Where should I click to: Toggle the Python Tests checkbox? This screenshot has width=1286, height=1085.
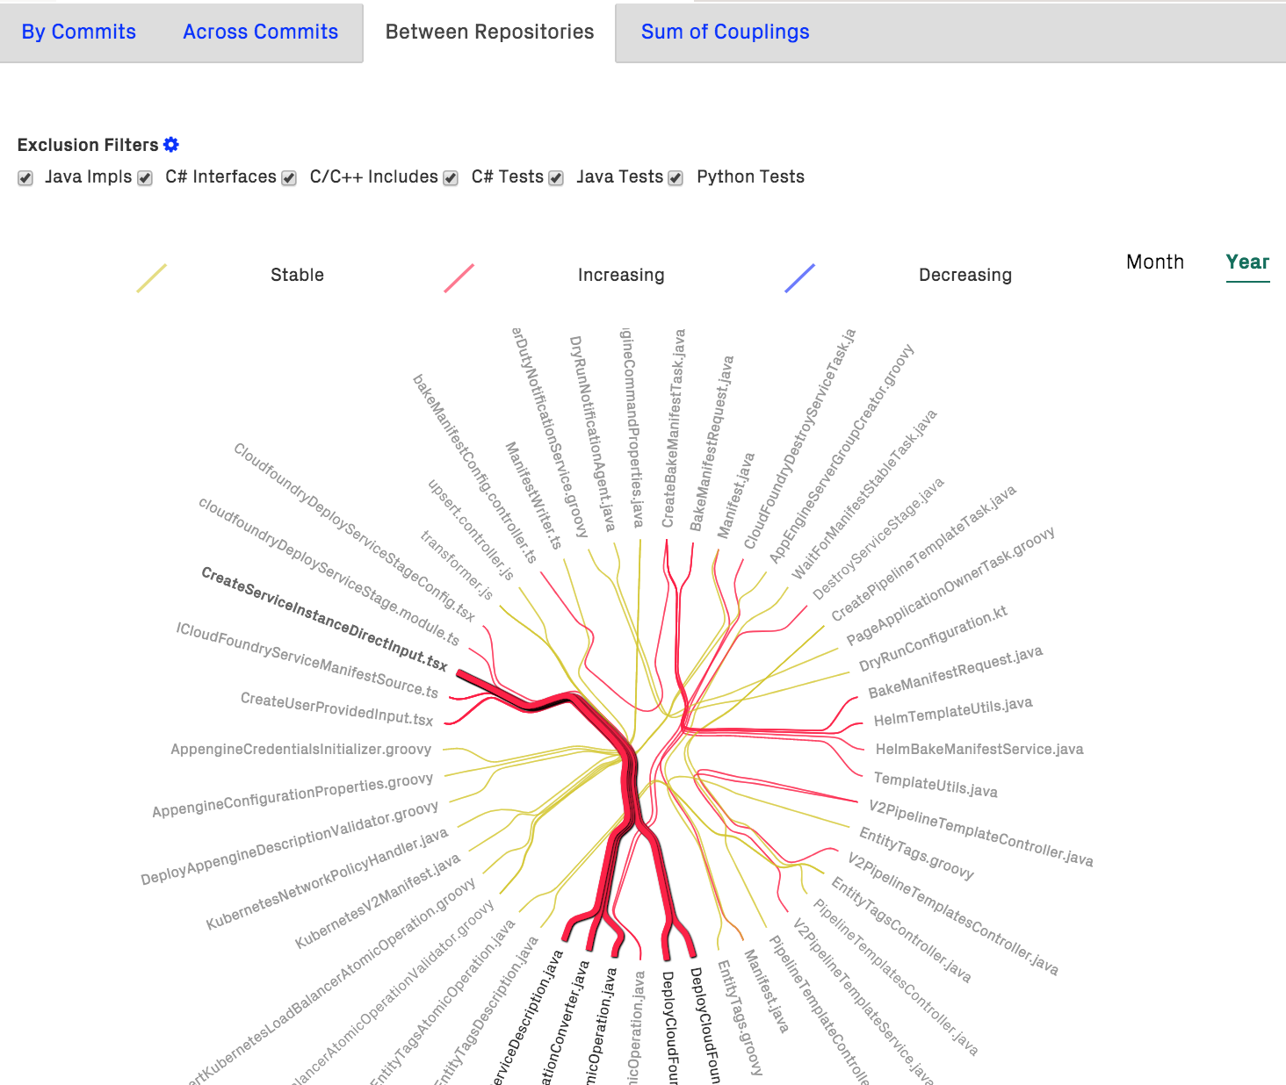click(676, 178)
